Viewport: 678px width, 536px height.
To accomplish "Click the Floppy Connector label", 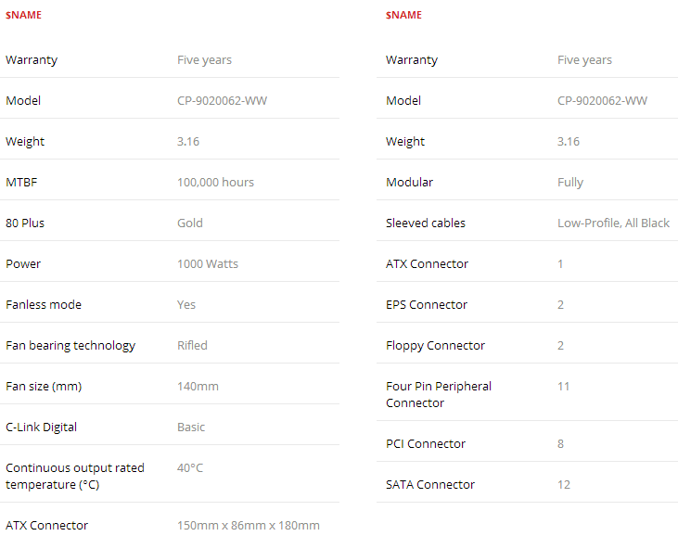I will [x=435, y=346].
